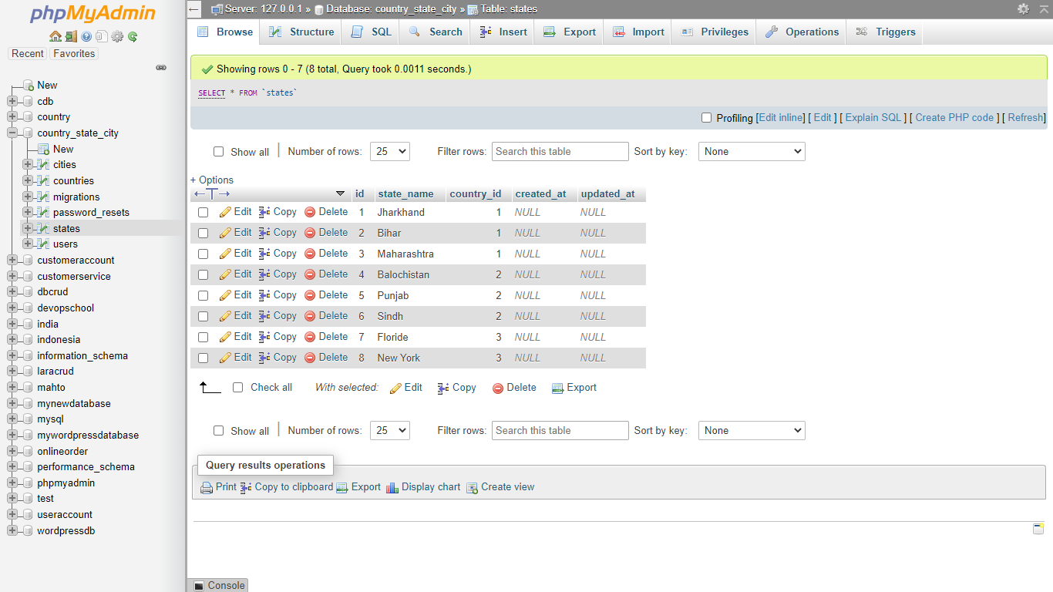
Task: Click the top Filter rows search field
Action: click(560, 152)
